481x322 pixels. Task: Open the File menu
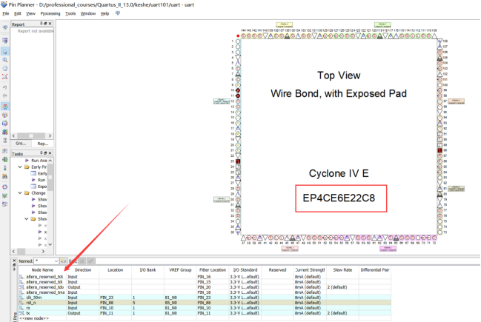point(6,13)
